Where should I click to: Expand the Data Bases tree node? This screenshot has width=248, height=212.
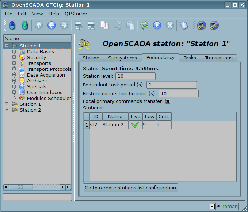(x=14, y=51)
